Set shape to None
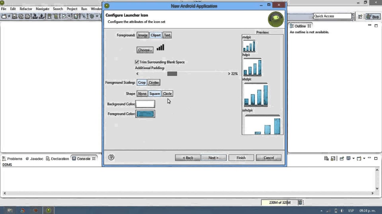382x214 pixels. click(x=142, y=94)
